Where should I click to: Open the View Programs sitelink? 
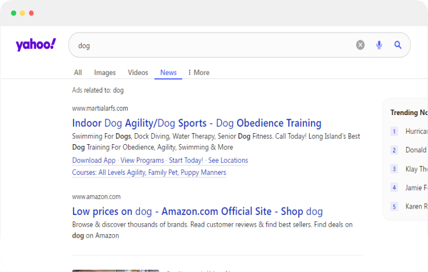pyautogui.click(x=142, y=160)
